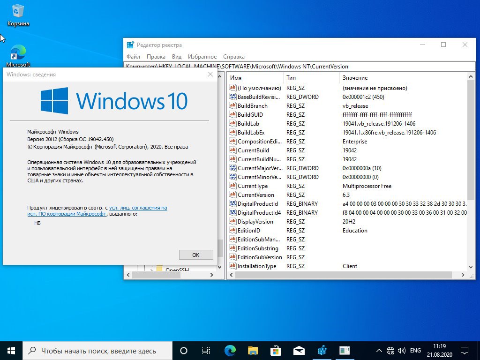Select the CompositionEdi... value name

(x=259, y=142)
